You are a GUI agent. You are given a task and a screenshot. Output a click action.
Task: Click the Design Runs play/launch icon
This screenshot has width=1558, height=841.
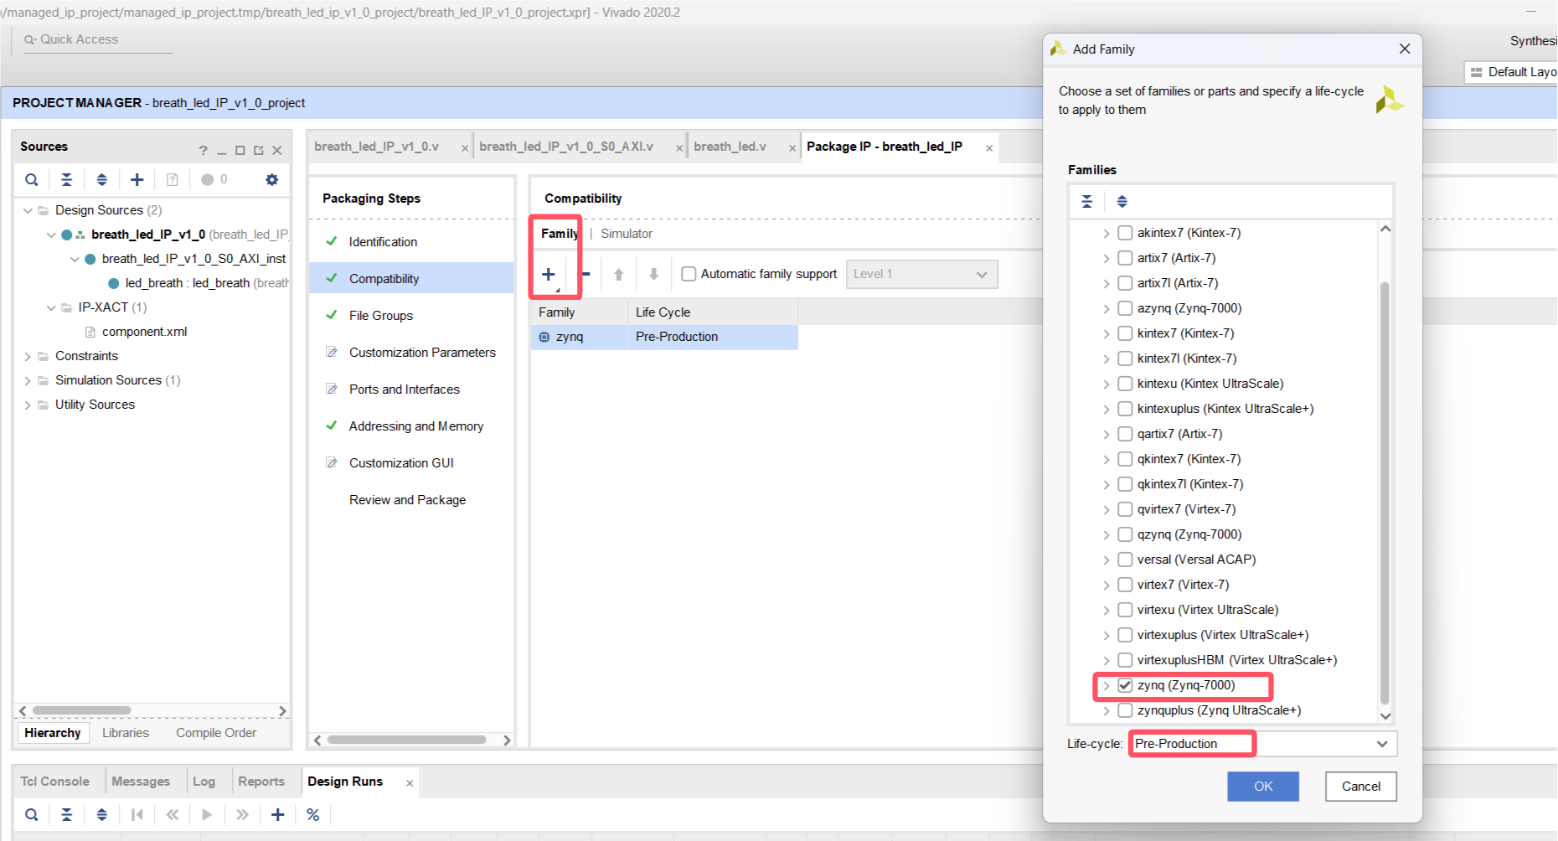tap(207, 814)
